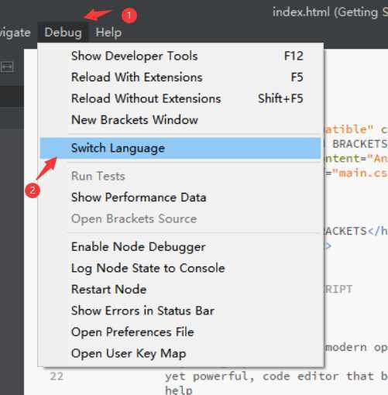Click index.html title text
388x395 pixels.
301,12
